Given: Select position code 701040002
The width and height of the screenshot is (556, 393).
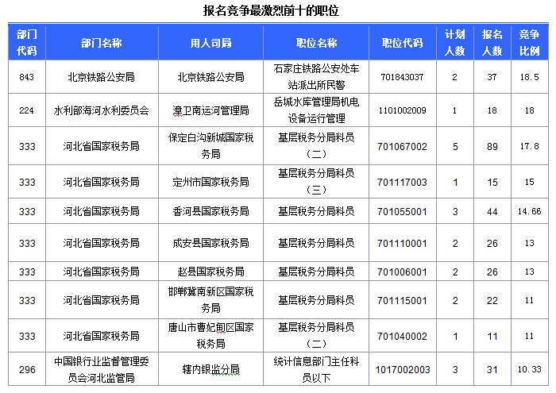Looking at the screenshot, I should (402, 336).
